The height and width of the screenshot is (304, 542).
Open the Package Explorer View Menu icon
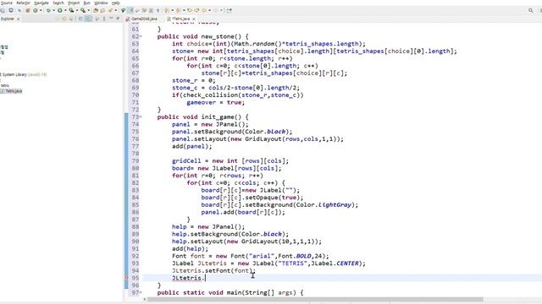(x=103, y=19)
